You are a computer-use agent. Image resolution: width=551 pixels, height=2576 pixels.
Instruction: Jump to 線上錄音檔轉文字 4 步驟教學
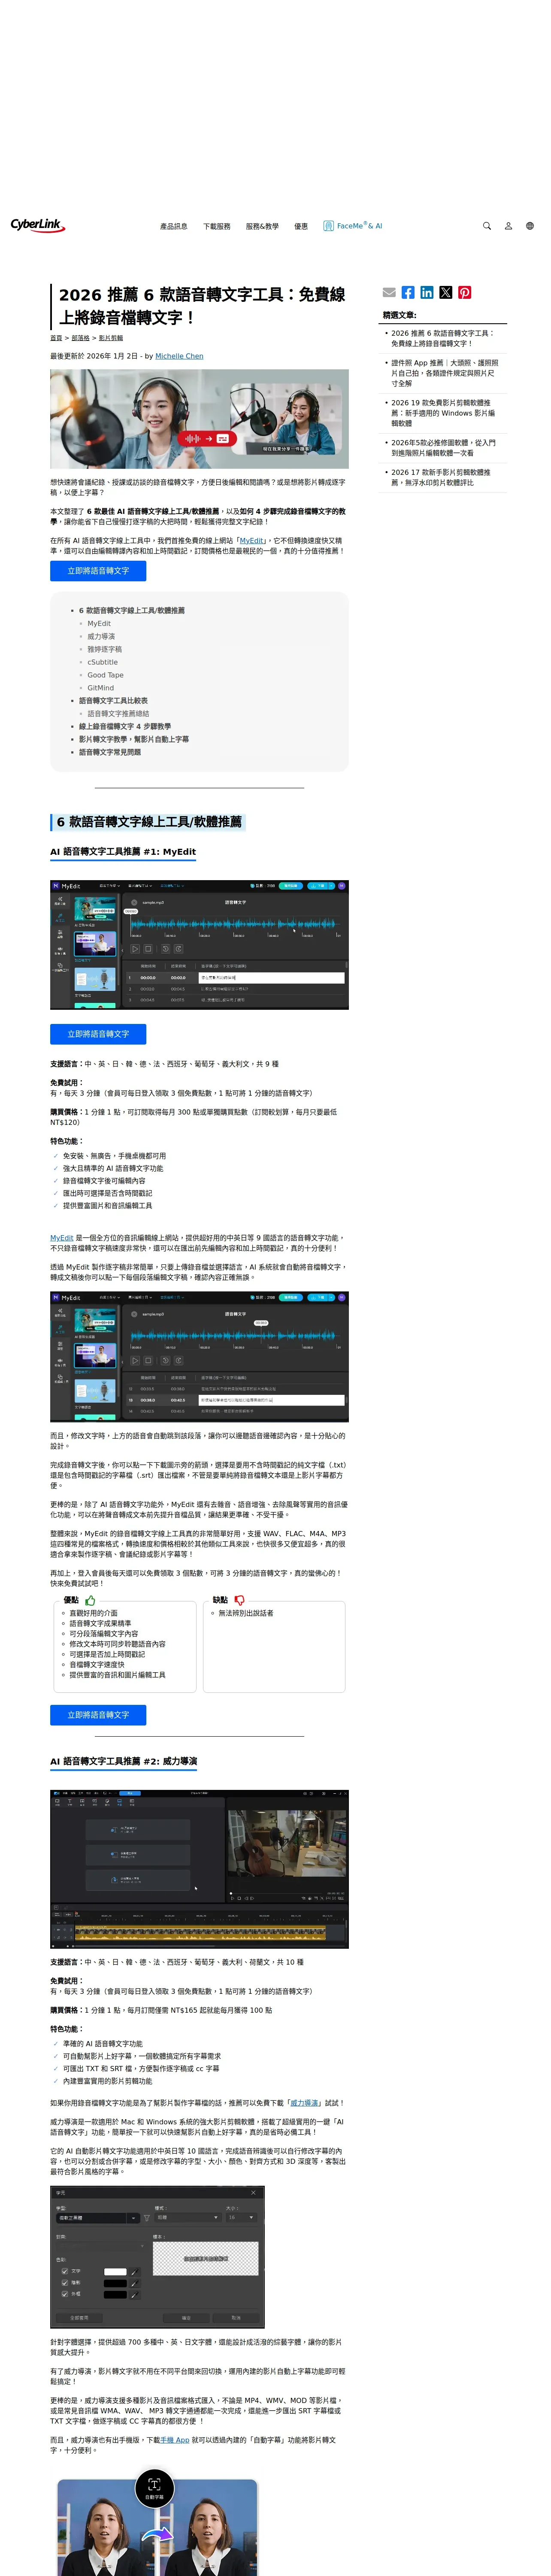(125, 727)
